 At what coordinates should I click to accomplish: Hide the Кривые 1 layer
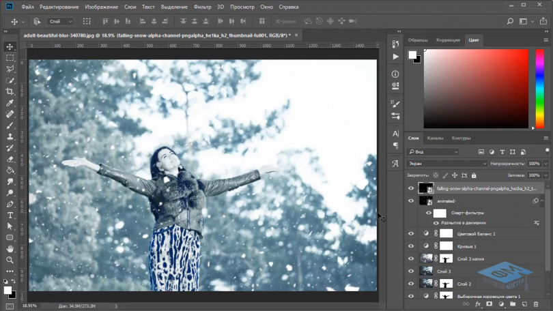[411, 246]
